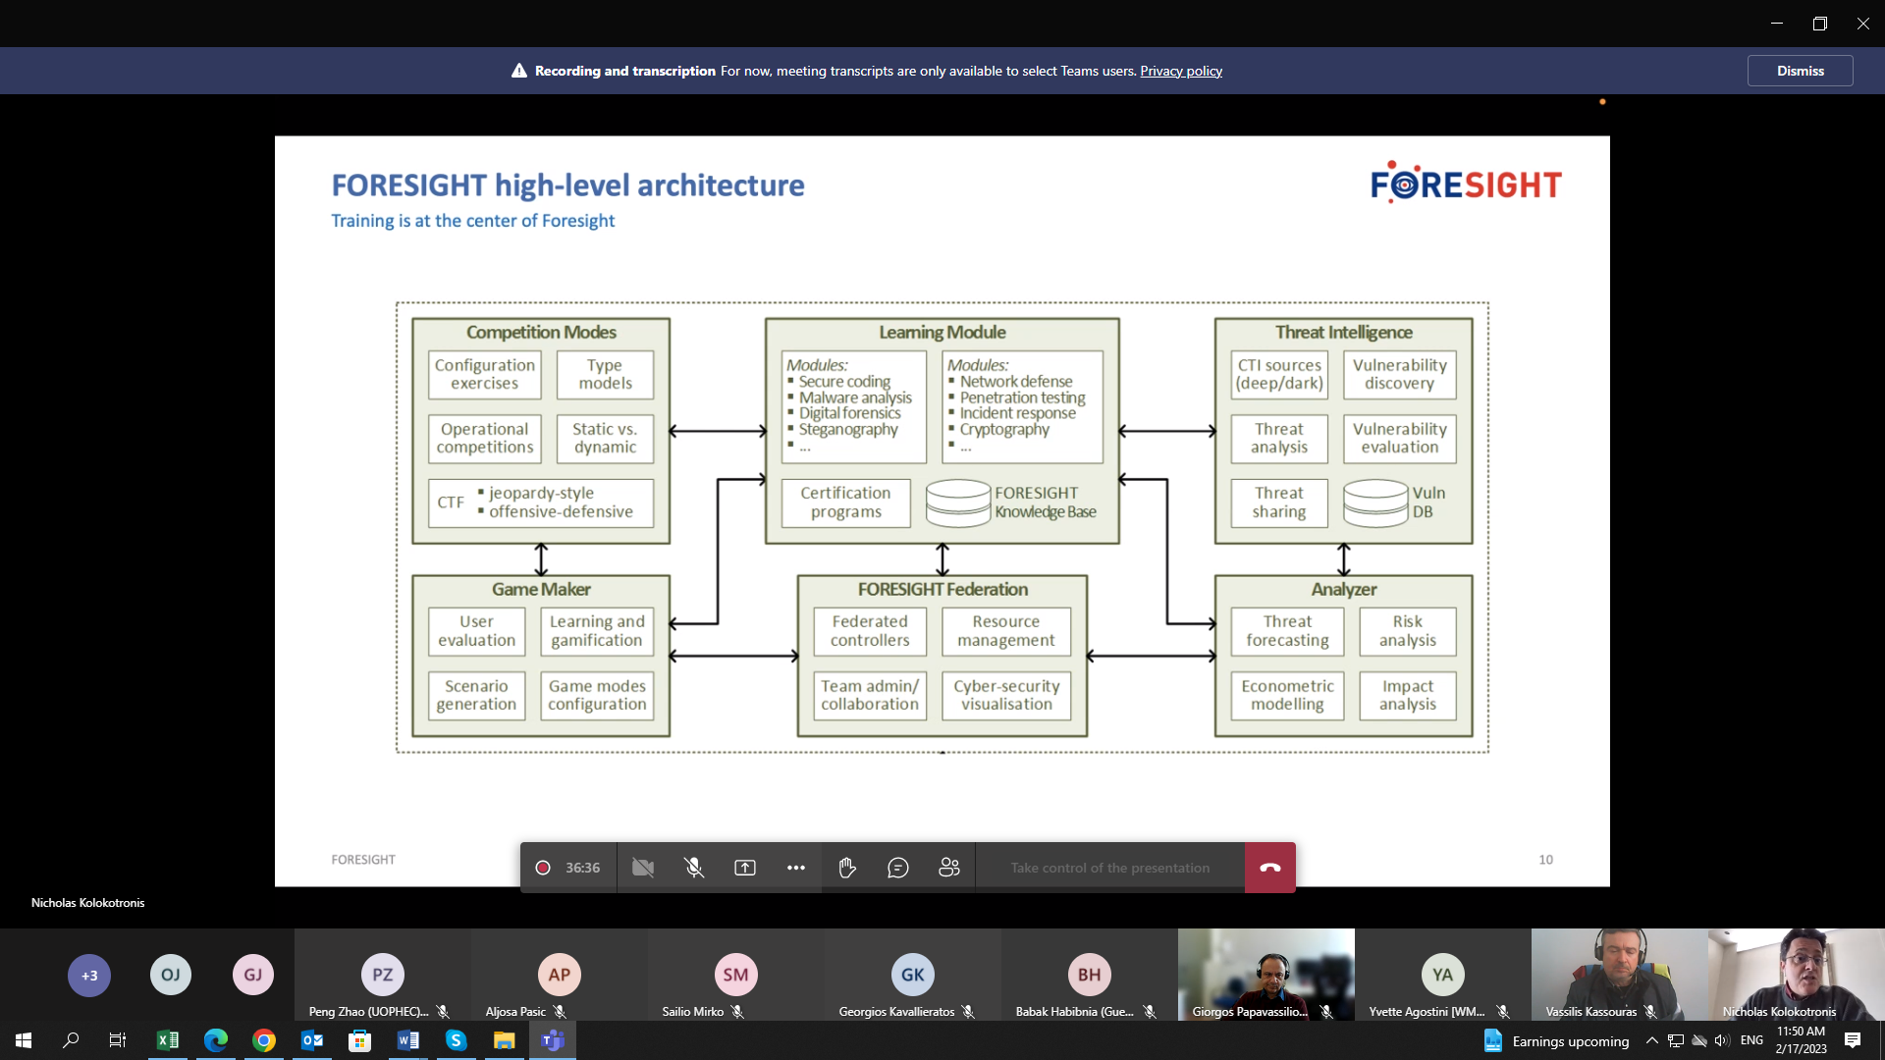Hang up the call
This screenshot has height=1060, width=1885.
(1269, 868)
